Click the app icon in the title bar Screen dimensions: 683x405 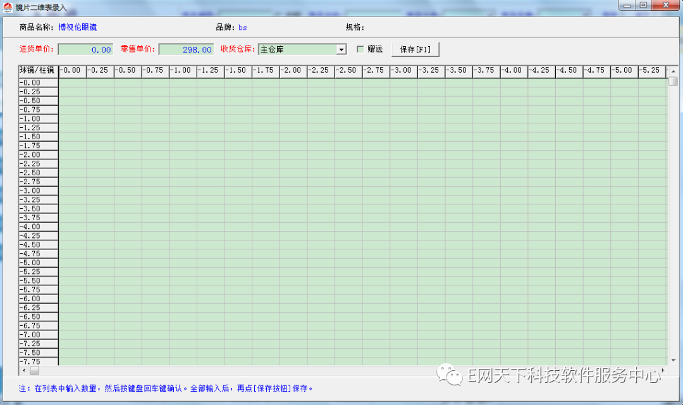8,6
